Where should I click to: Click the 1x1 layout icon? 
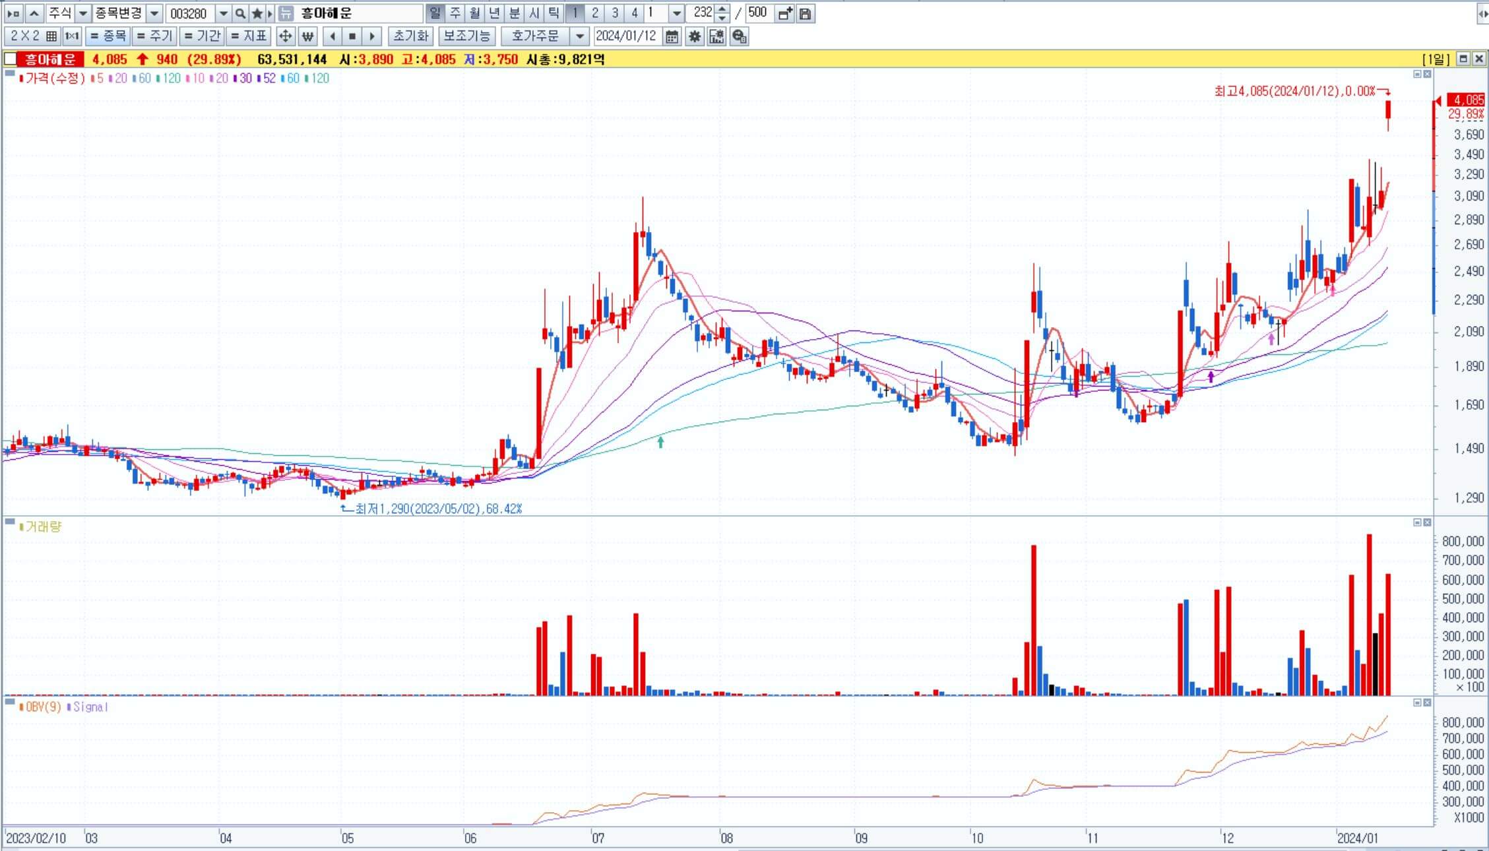tap(72, 36)
